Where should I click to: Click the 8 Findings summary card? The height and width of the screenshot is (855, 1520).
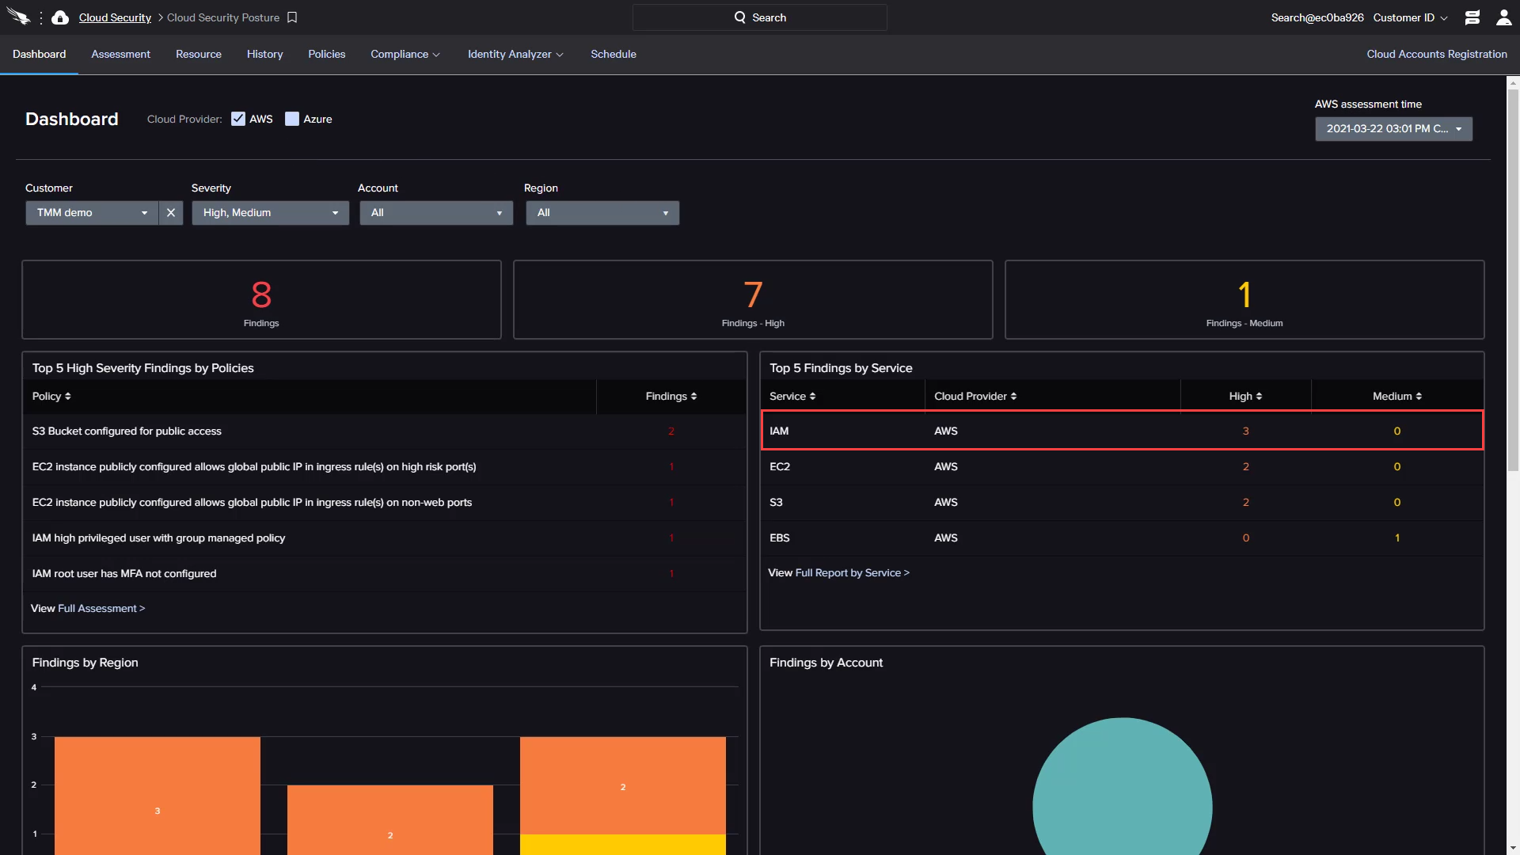(x=261, y=300)
